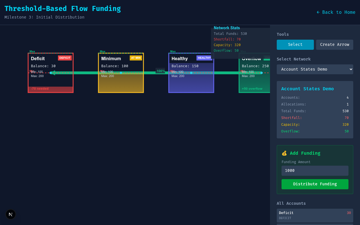Screen dimensions: 360x225
Task: Click the cyan connection dot on the Overflow node
Action: (262, 73)
